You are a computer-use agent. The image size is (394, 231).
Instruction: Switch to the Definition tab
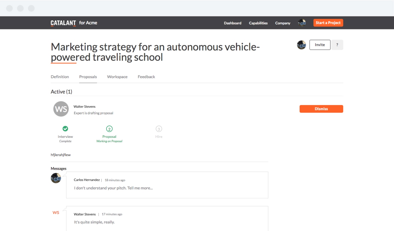click(60, 77)
